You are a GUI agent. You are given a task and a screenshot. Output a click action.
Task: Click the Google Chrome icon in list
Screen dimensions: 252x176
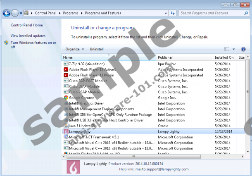[66, 98]
